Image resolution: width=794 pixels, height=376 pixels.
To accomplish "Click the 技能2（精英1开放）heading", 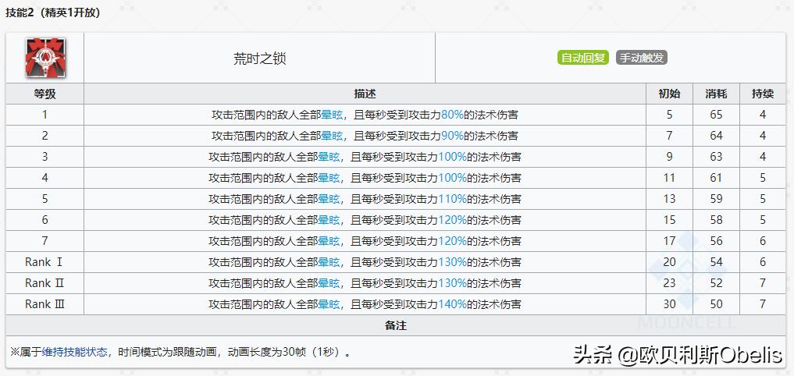I will point(52,13).
